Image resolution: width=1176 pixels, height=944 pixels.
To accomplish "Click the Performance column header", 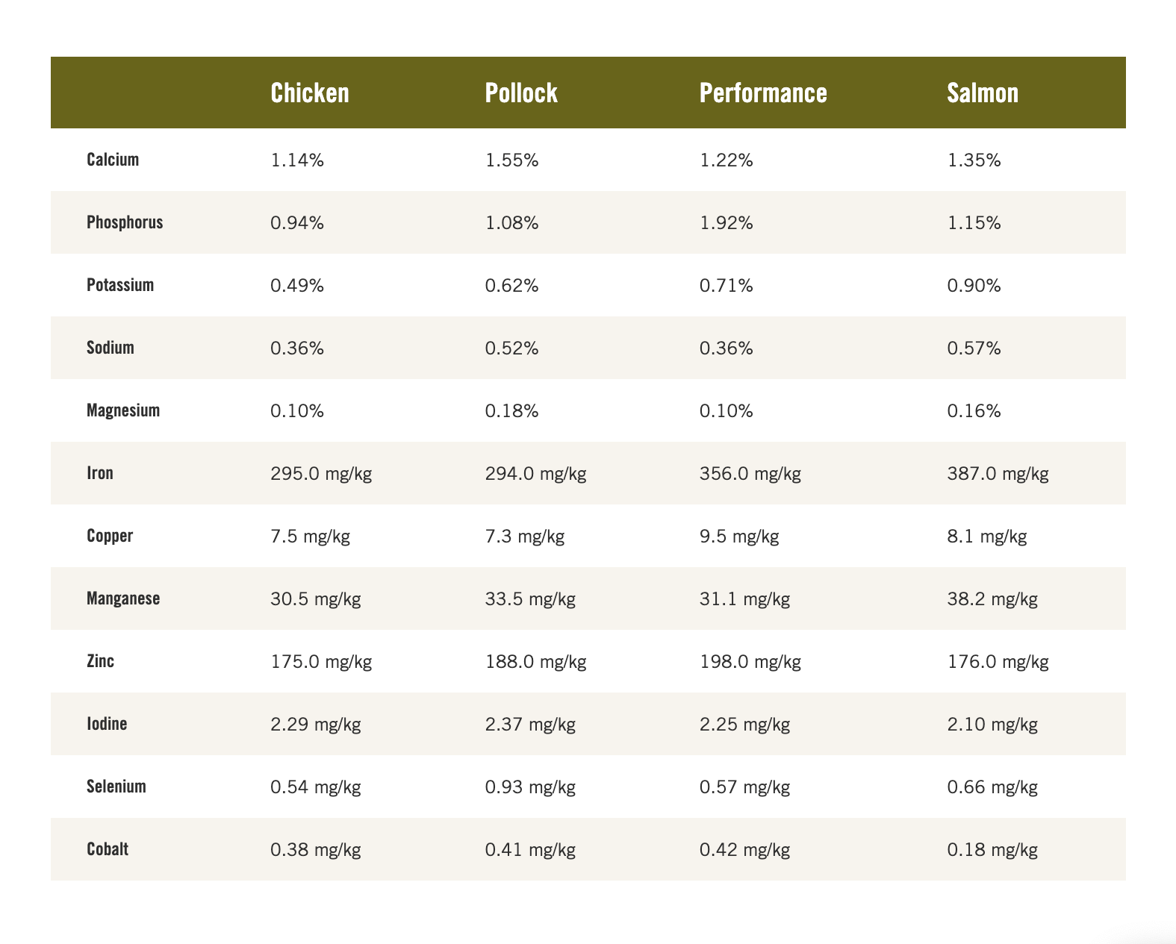I will pos(763,93).
